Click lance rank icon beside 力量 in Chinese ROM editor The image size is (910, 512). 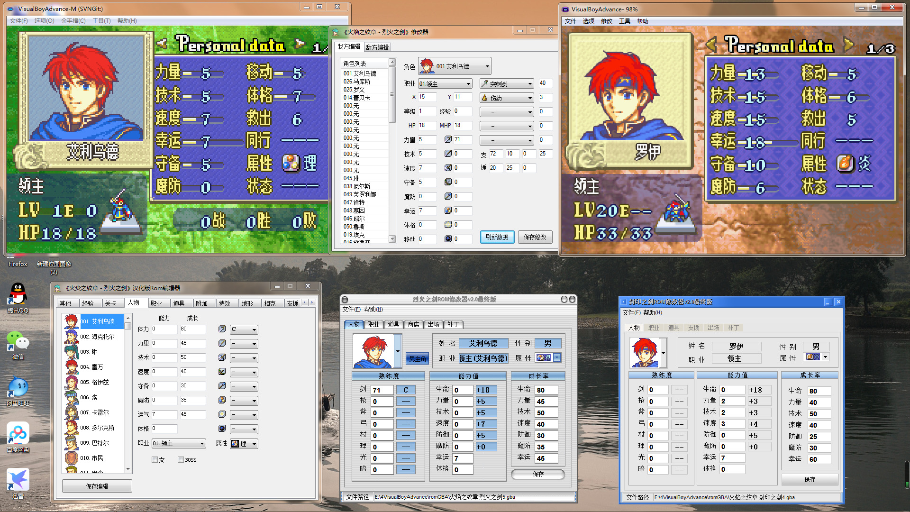(x=222, y=343)
